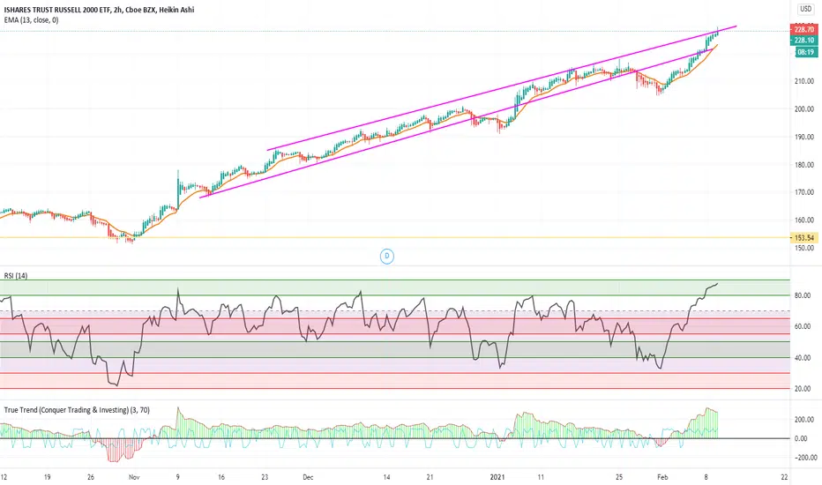This screenshot has width=822, height=485.
Task: Click the True Trend 200.00 axis label
Action: [x=803, y=420]
